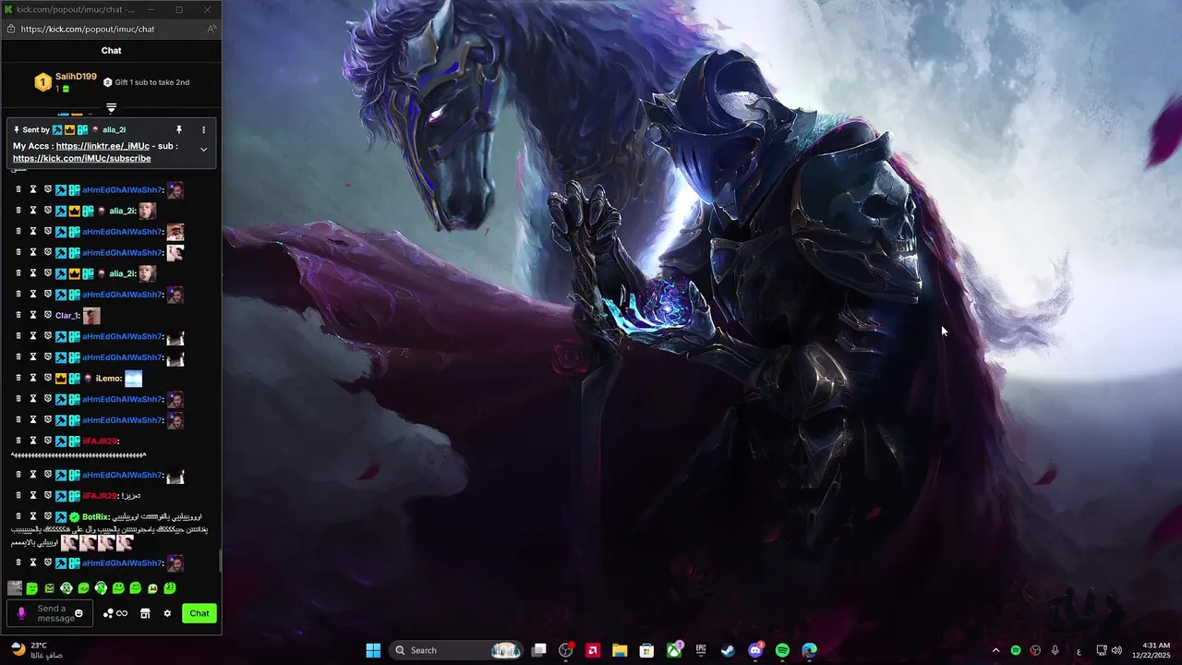This screenshot has height=665, width=1182.
Task: Delete Clar_1's chat message with trash icon
Action: click(18, 315)
